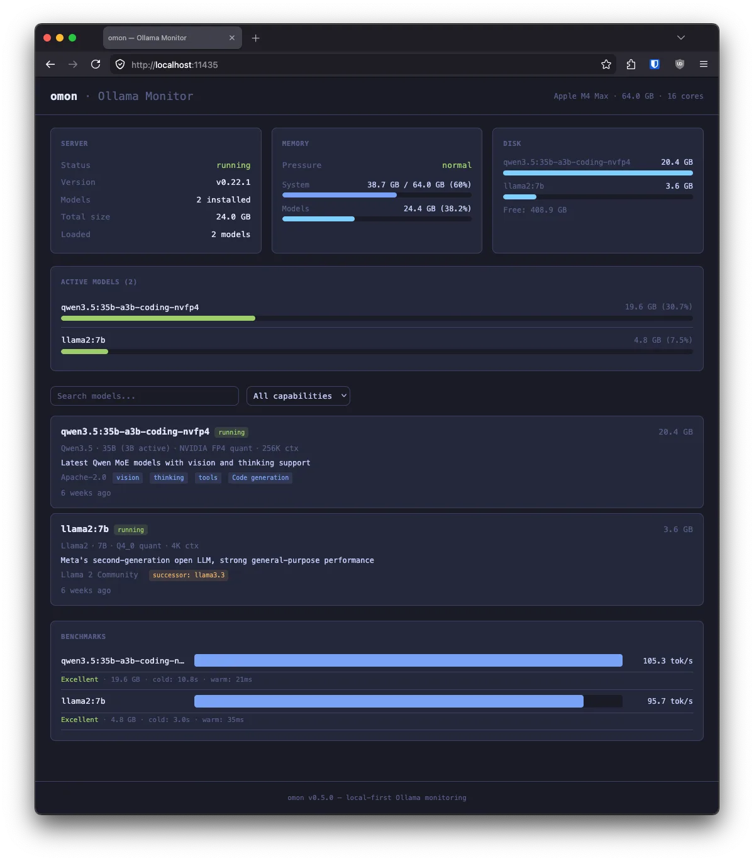Screen dimensions: 754x861
Task: Click the green qwen3.5 active model bar
Action: tap(158, 318)
